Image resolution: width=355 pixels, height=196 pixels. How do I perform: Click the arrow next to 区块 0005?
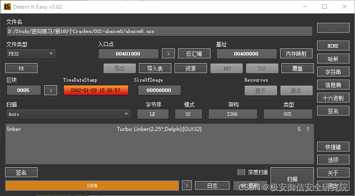[x=51, y=91]
